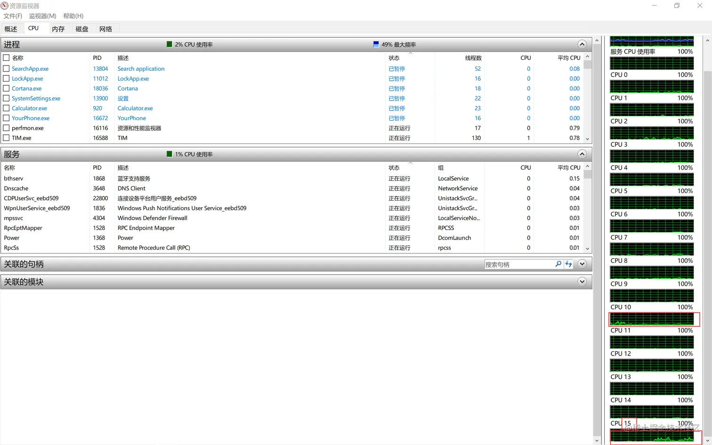Click the blue square beside 49% 最大频率

point(376,44)
